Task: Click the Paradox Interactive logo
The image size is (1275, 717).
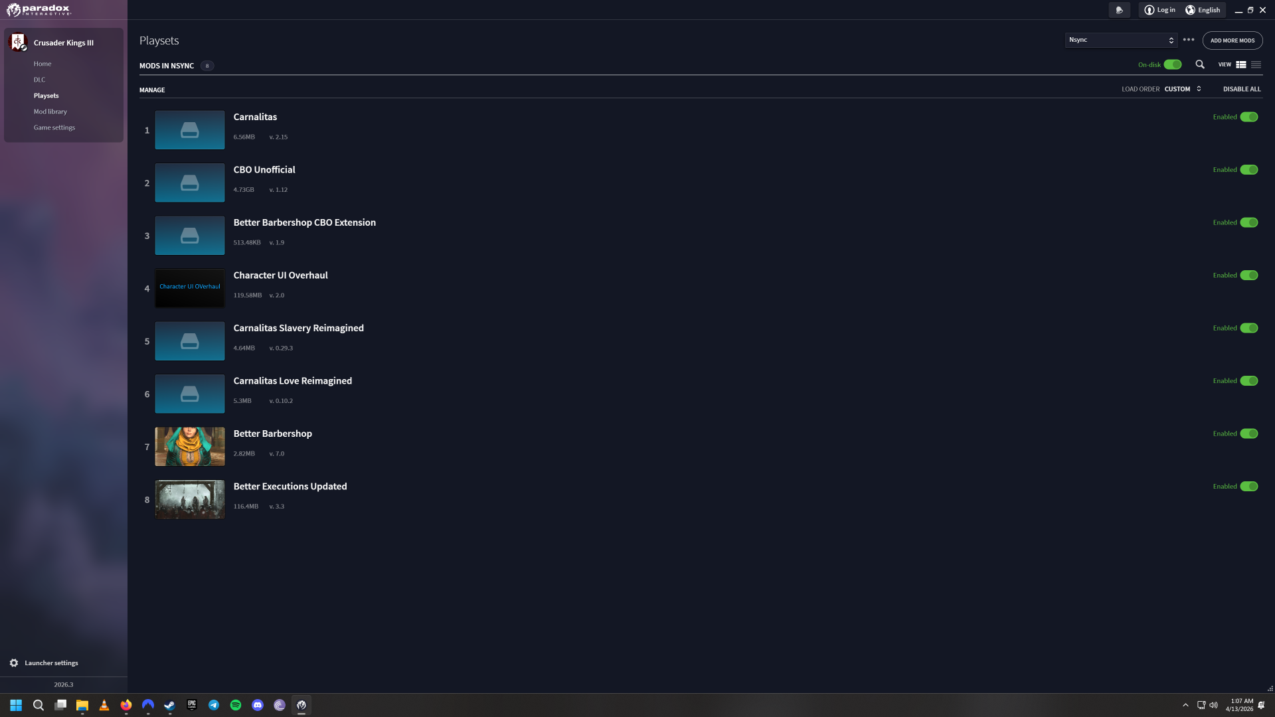Action: (x=39, y=9)
